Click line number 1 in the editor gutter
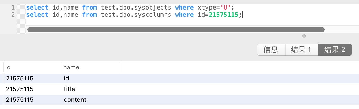The width and height of the screenshot is (359, 109). point(13,8)
